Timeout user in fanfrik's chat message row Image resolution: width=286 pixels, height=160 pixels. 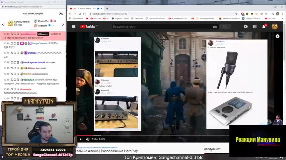pos(15,74)
